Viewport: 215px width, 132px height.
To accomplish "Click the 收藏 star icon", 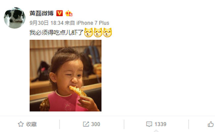I will point(21,124).
